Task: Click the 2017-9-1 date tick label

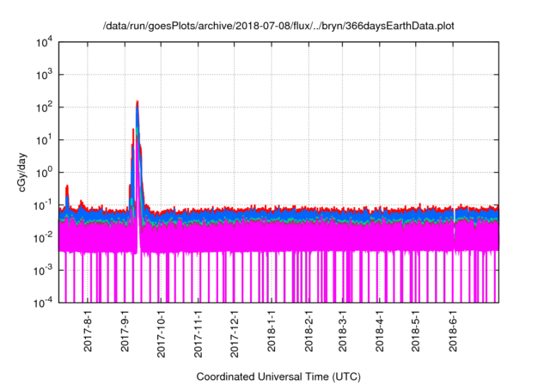Action: (125, 331)
